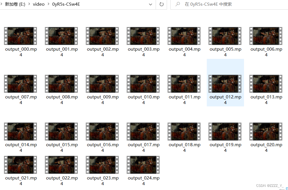Select video file output_004.mp4 thumbnail
Image resolution: width=288 pixels, height=190 pixels.
coord(184,36)
